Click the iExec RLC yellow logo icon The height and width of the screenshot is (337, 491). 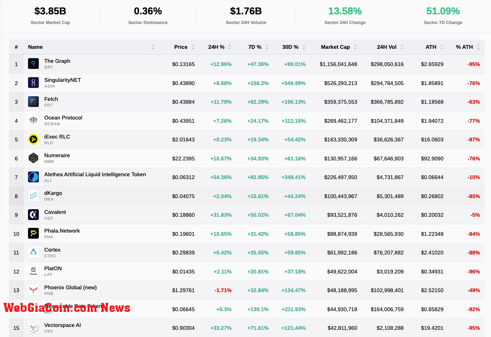click(33, 139)
